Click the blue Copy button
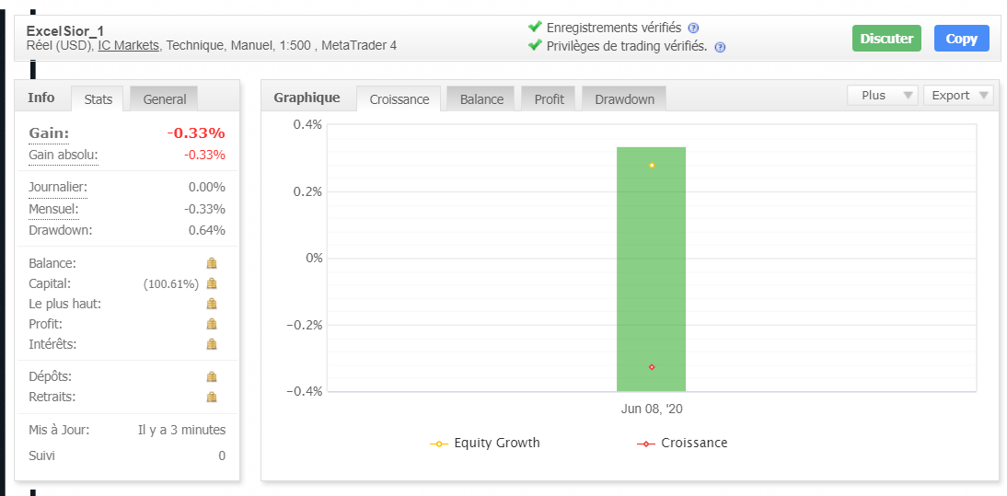The width and height of the screenshot is (1007, 496). pos(961,39)
